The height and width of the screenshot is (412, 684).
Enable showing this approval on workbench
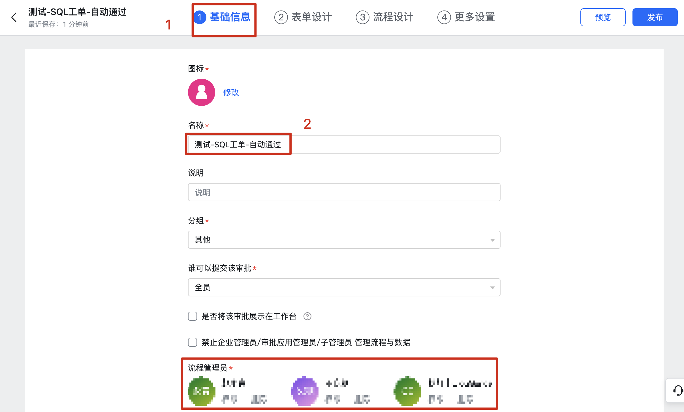point(193,316)
